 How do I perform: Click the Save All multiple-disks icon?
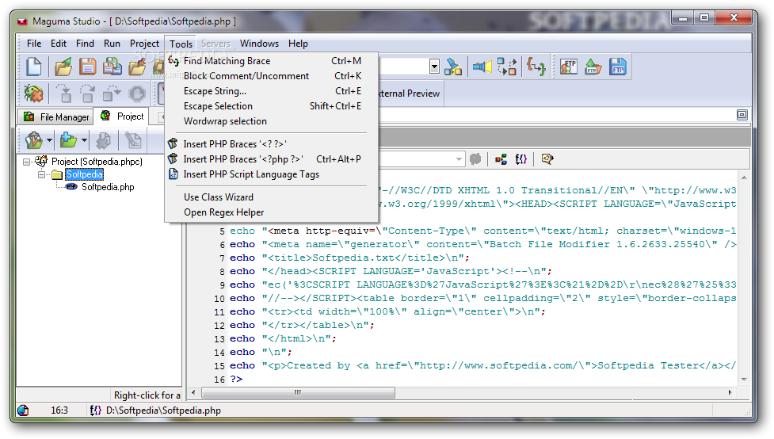(112, 67)
